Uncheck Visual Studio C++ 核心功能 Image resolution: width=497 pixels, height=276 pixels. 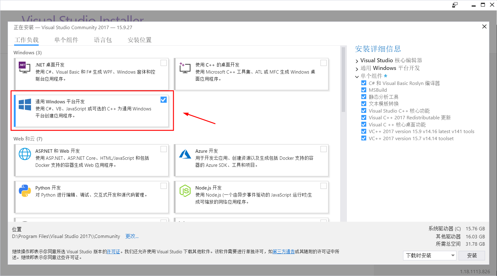click(364, 111)
